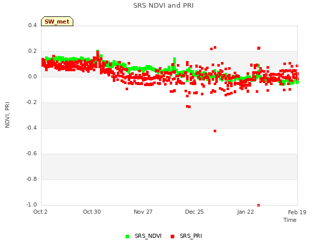Click the Nov 27 x-axis tick label
Screen dimensions: 328x246
(143, 212)
